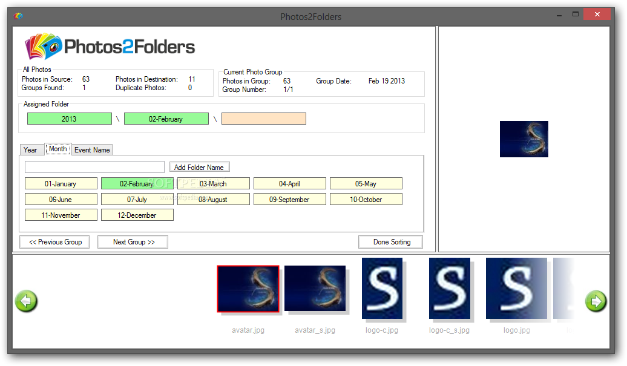
Task: Click the large preview image
Action: pos(524,139)
